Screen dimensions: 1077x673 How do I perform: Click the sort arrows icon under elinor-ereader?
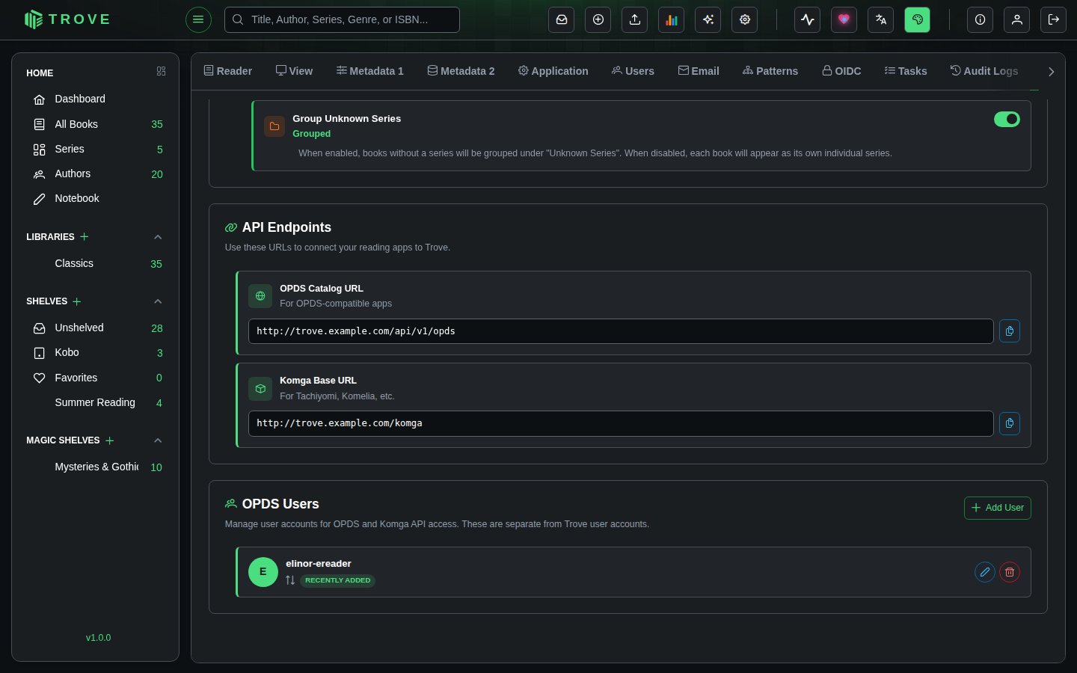click(x=290, y=580)
